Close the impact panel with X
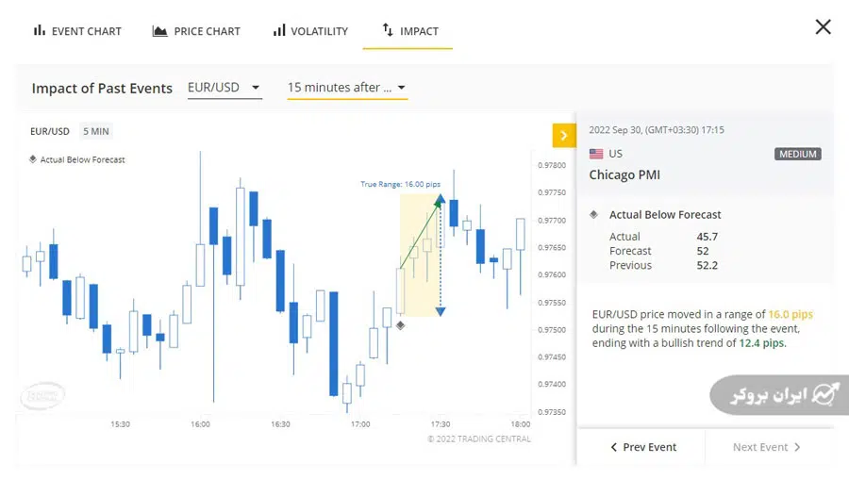 pyautogui.click(x=823, y=27)
